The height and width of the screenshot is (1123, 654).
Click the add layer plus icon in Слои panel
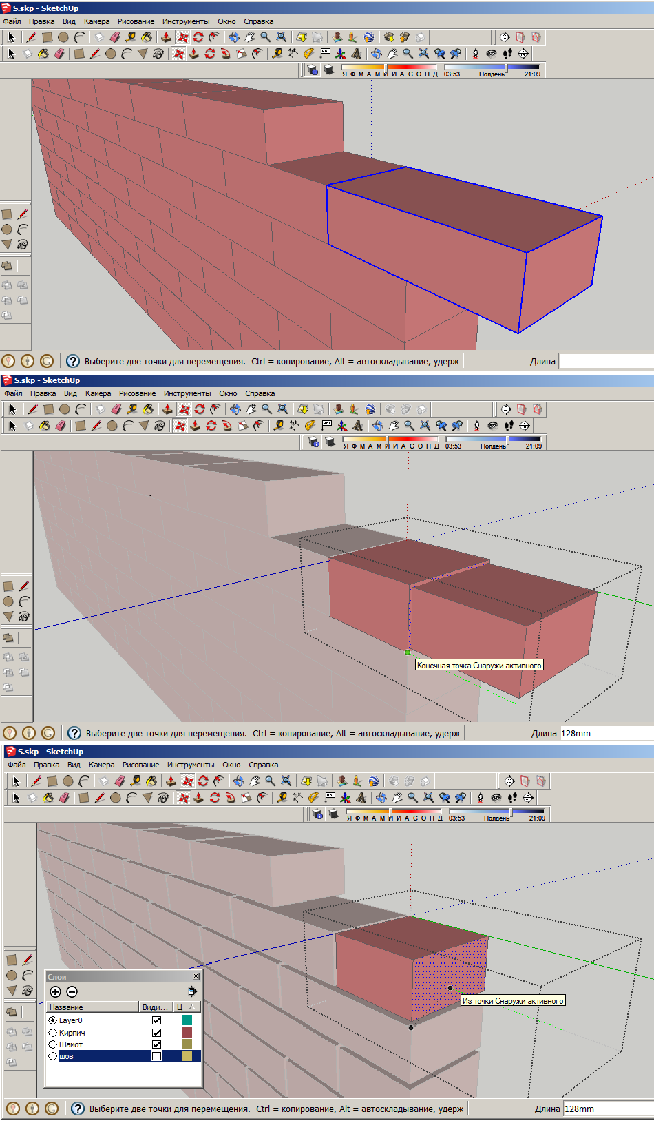tap(56, 991)
